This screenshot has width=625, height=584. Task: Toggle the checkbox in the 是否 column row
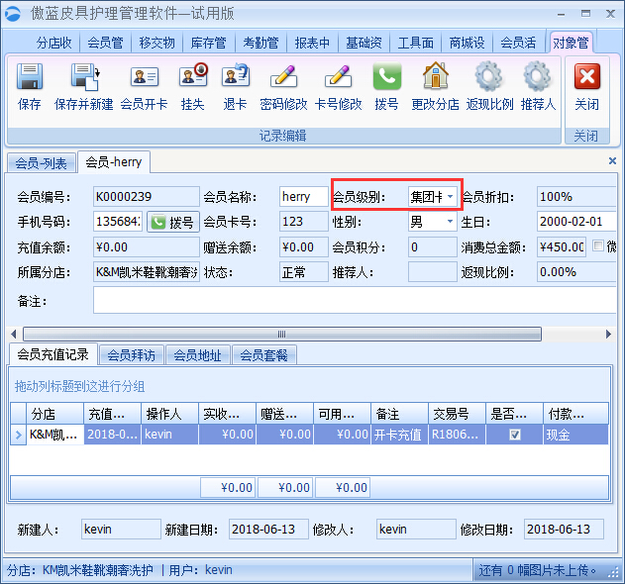pyautogui.click(x=515, y=435)
